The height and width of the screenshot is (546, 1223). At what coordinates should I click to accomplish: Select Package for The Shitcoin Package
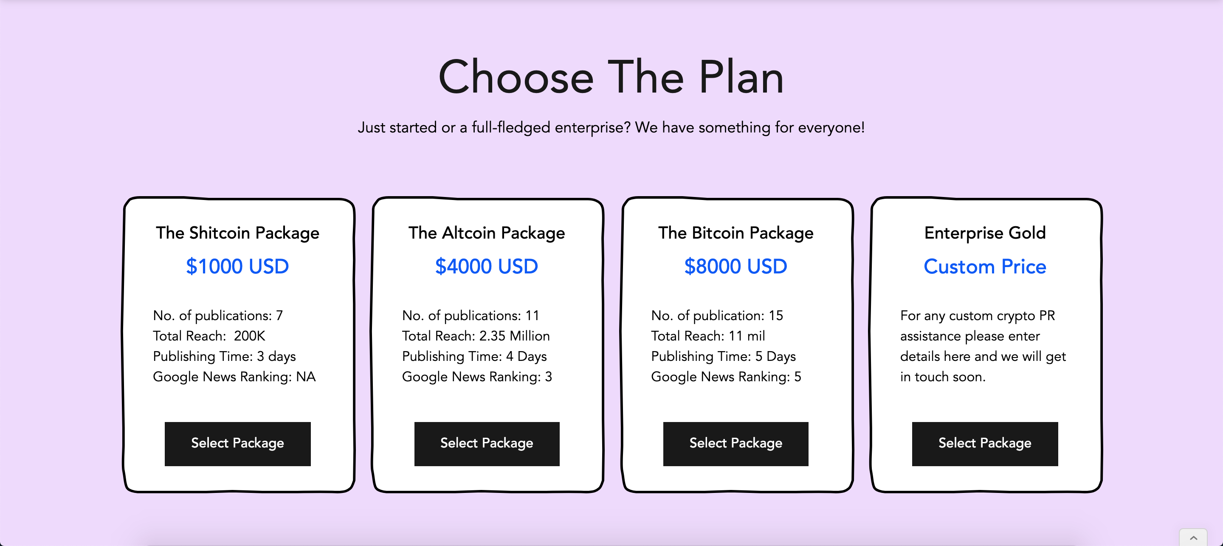coord(237,443)
